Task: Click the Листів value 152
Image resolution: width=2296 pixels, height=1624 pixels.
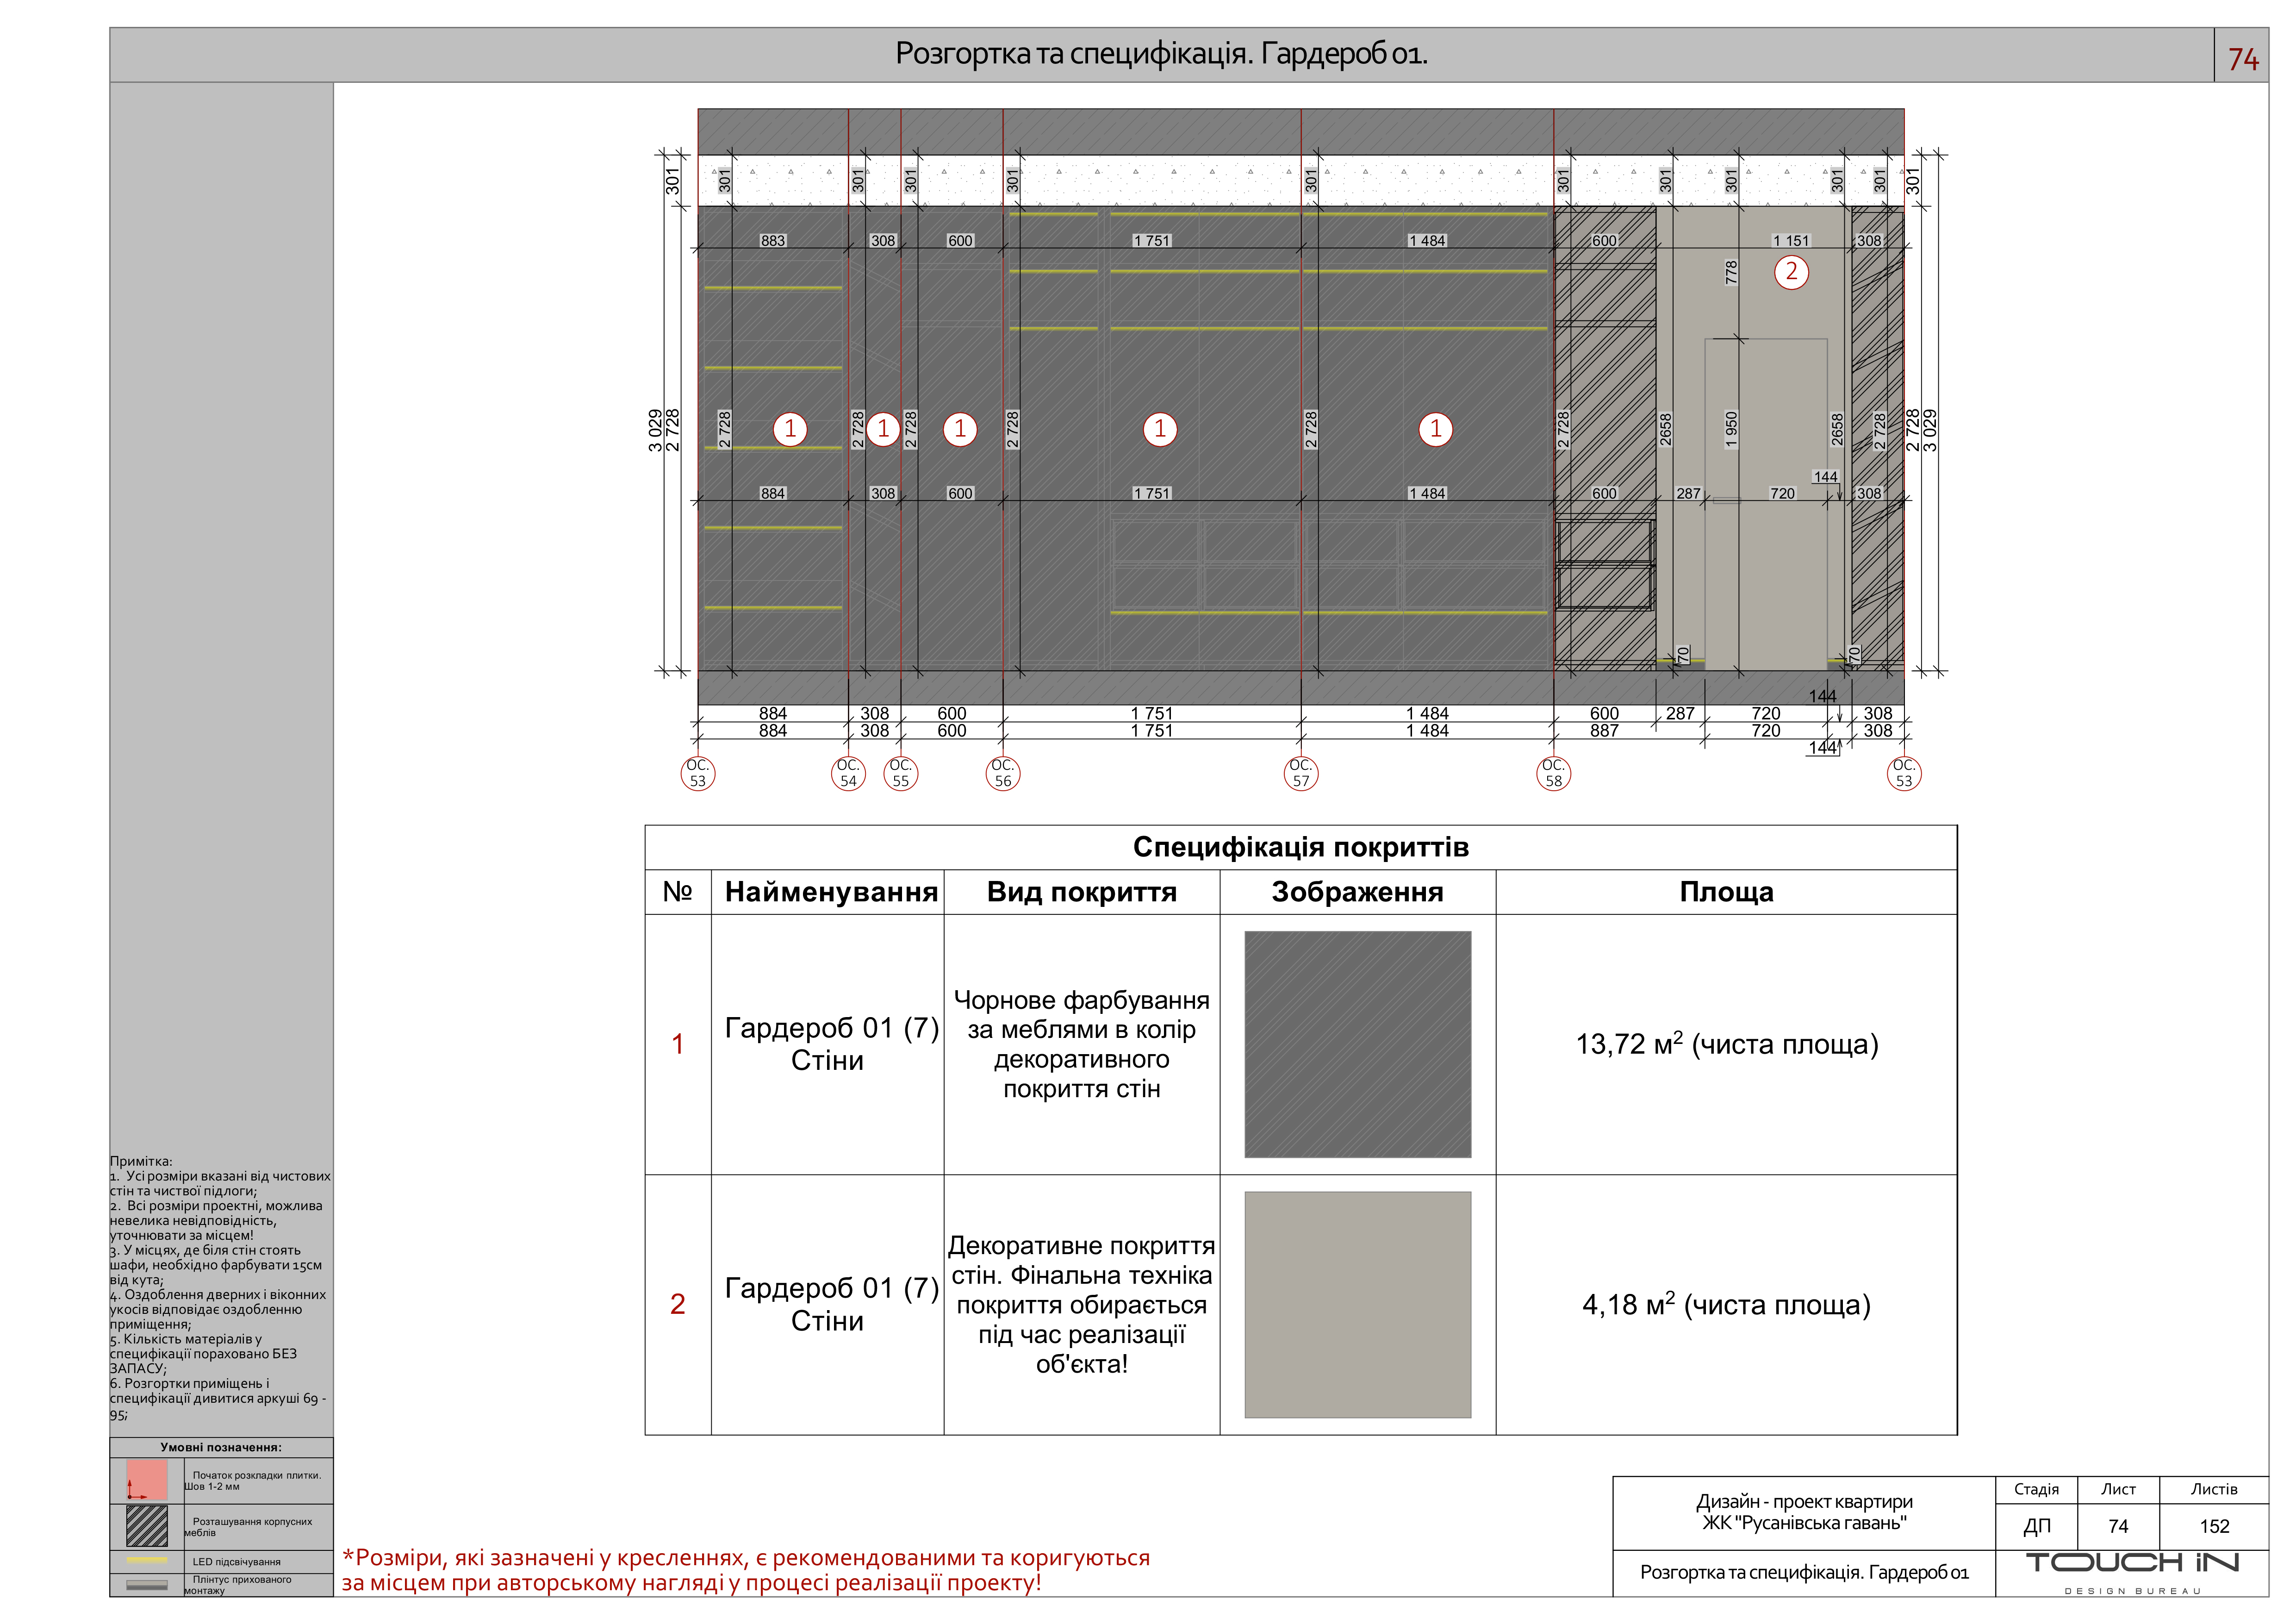Action: [x=2214, y=1526]
